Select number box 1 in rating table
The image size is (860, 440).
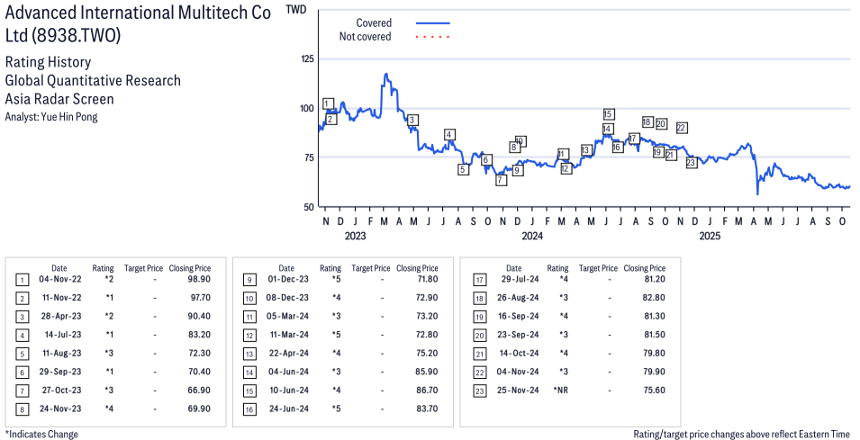pos(22,281)
